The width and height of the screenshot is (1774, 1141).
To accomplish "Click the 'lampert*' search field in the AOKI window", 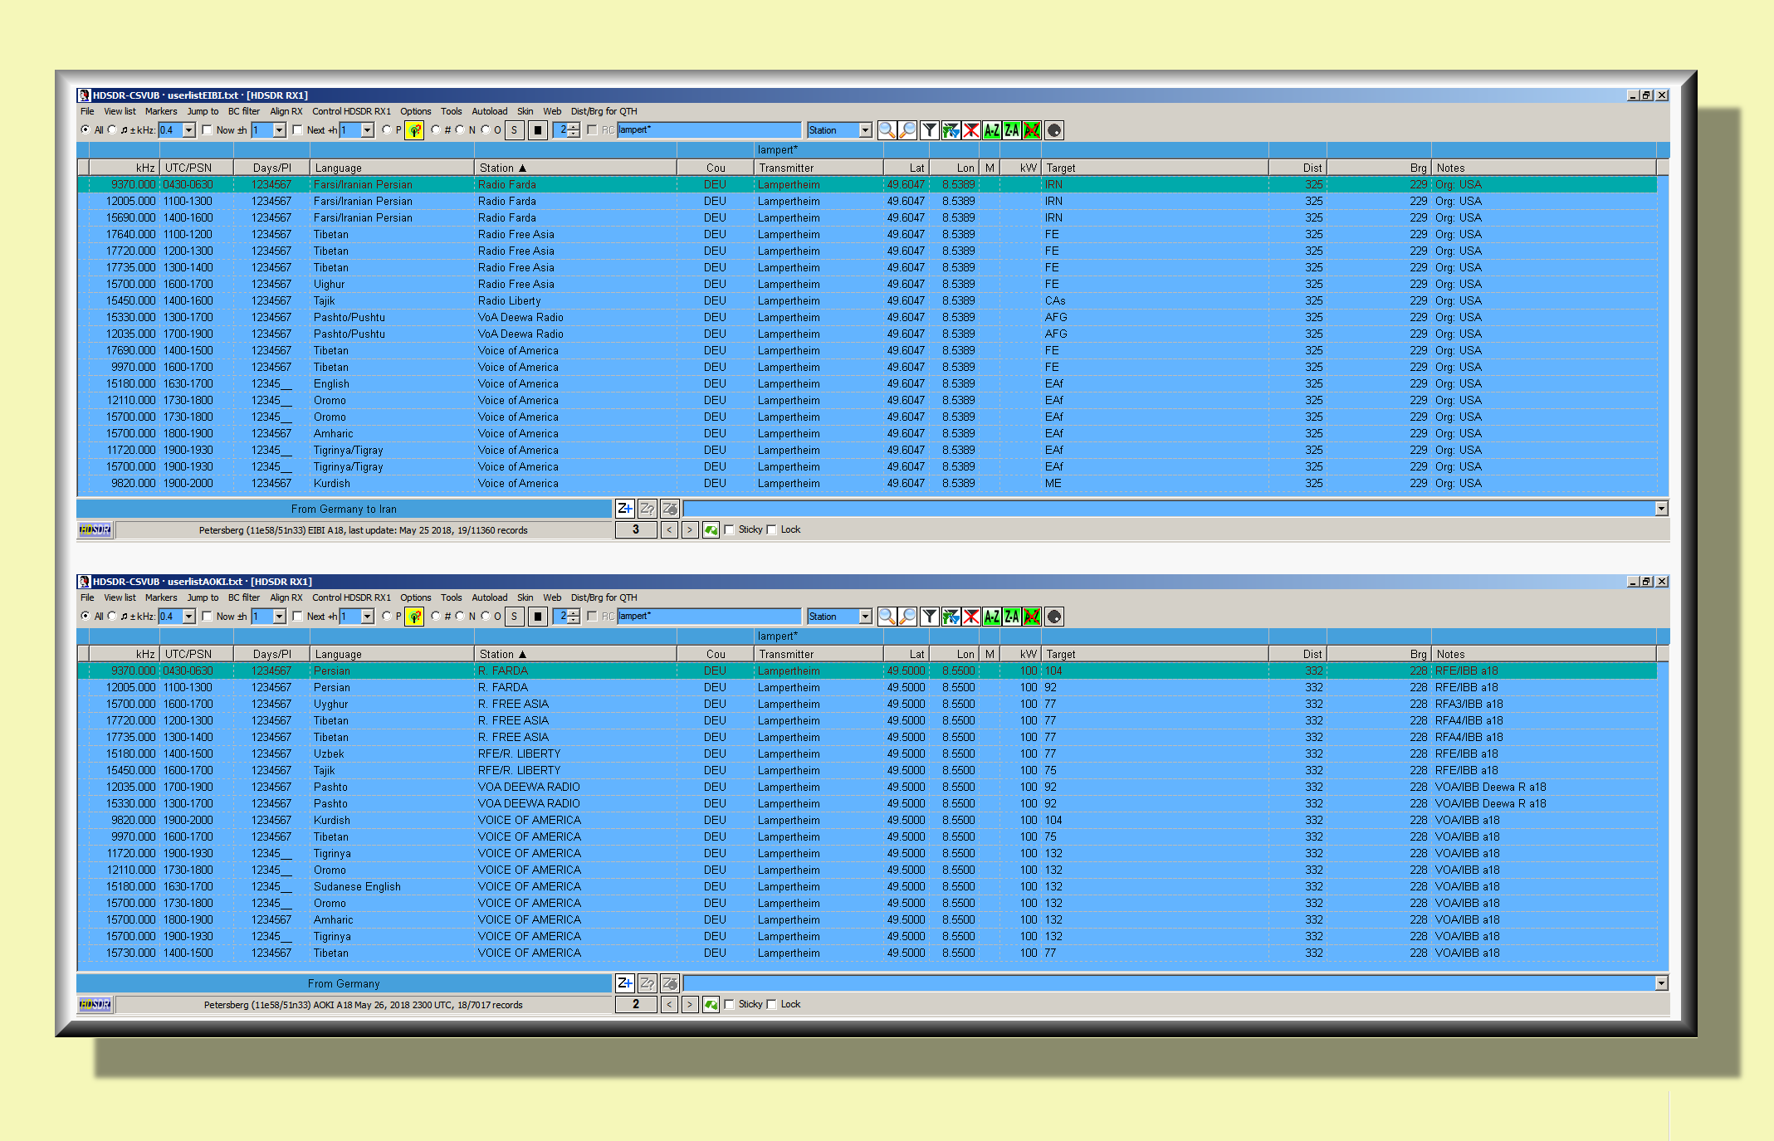I will [709, 617].
